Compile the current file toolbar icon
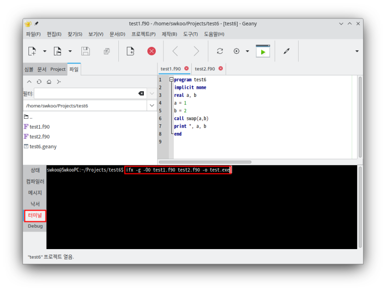Image resolution: width=386 pixels, height=291 pixels. pyautogui.click(x=220, y=51)
